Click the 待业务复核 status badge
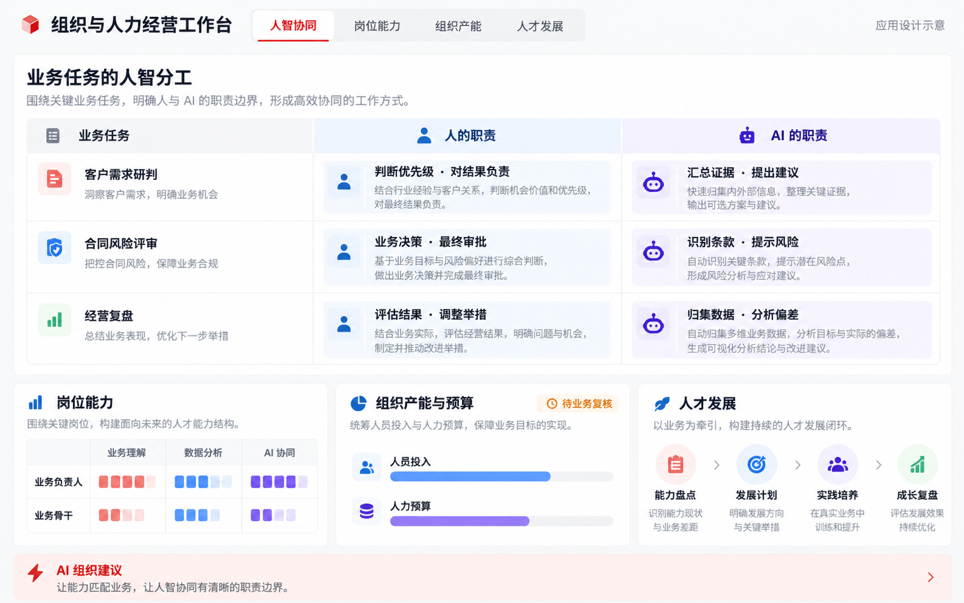Screen dimensions: 964x603 pyautogui.click(x=578, y=404)
